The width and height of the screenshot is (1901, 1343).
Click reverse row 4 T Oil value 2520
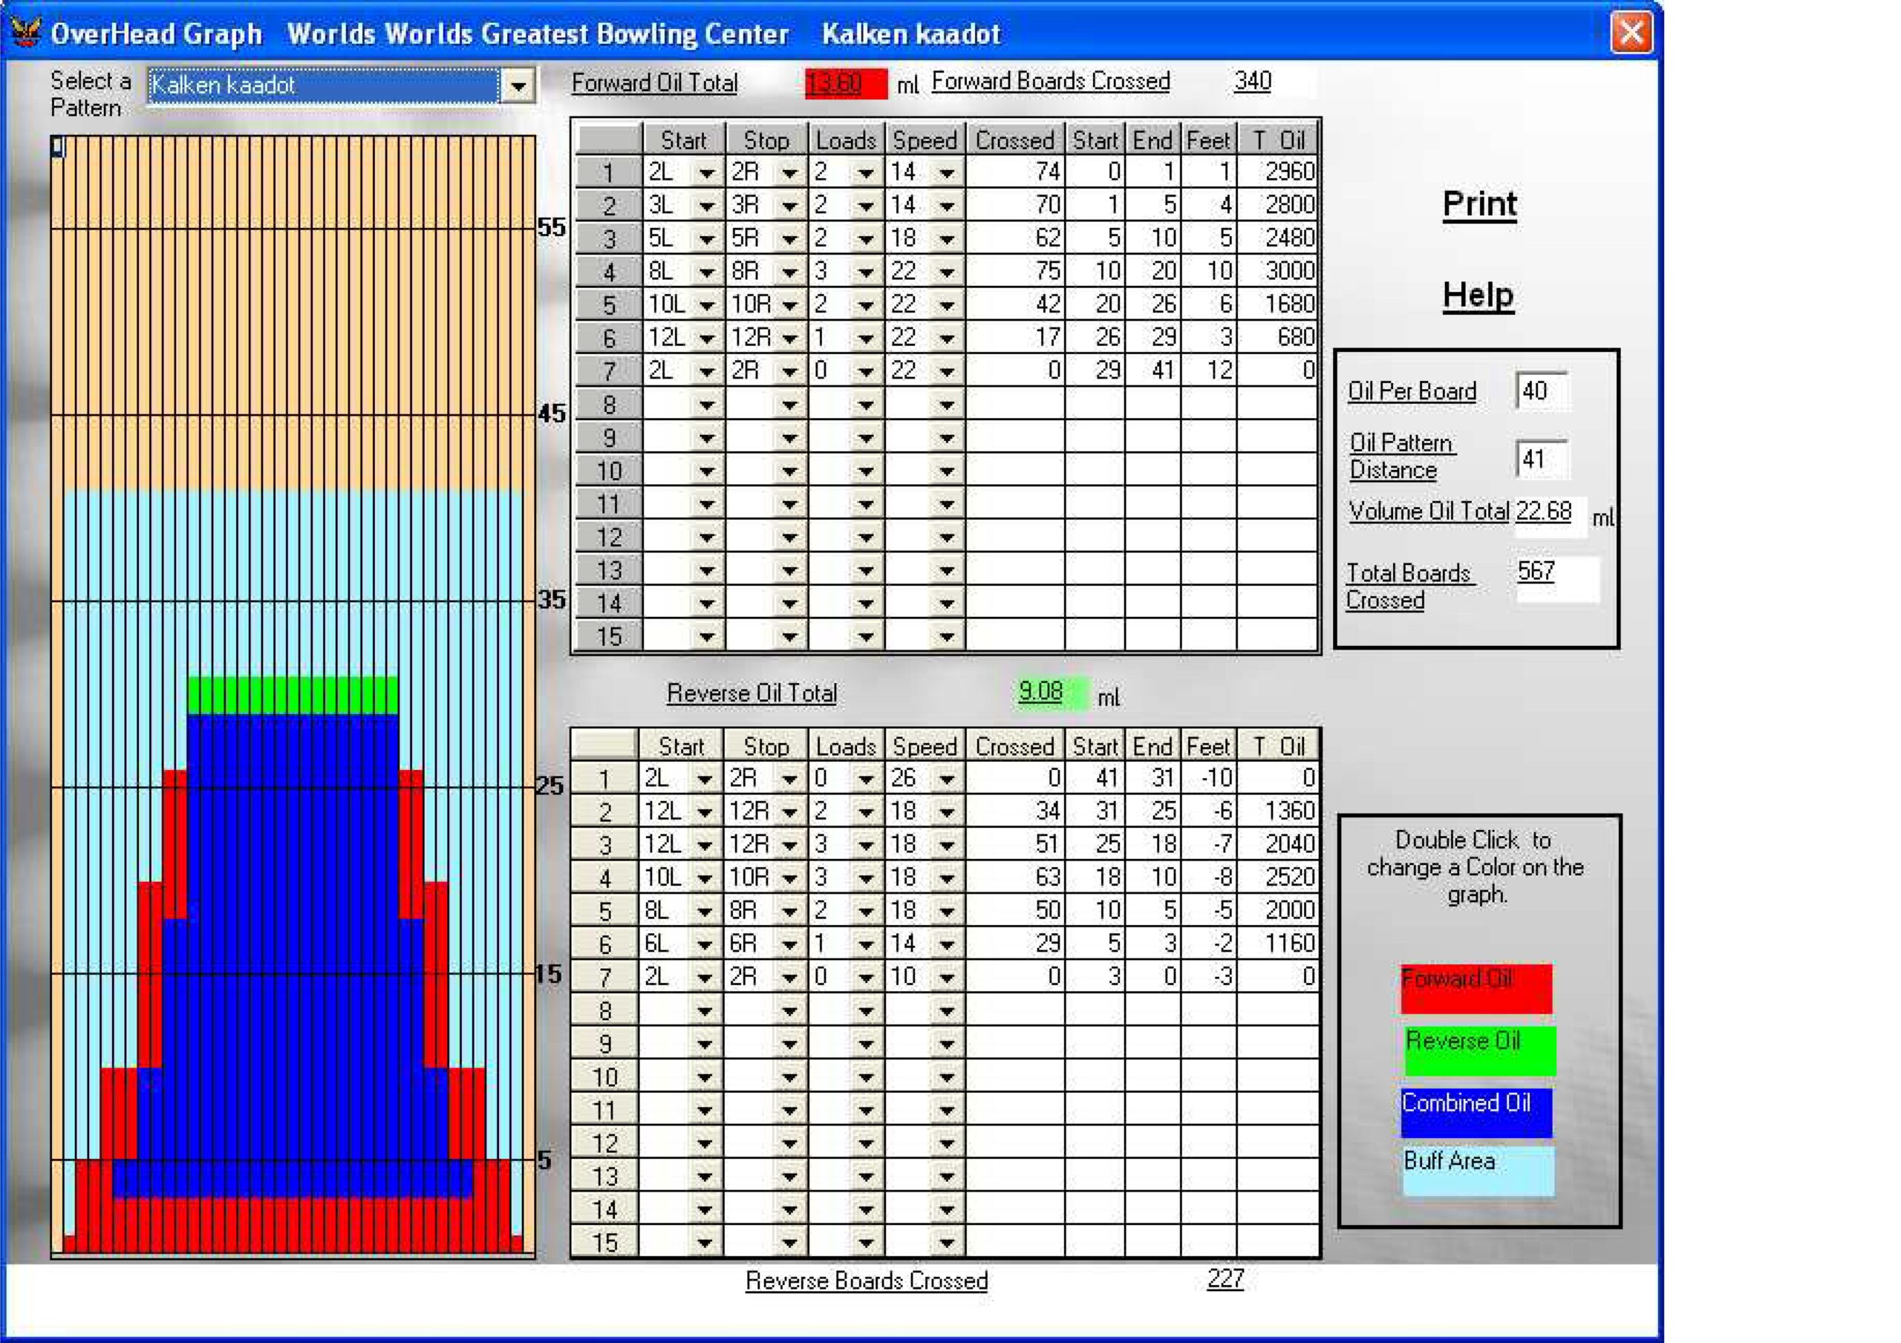(x=1279, y=877)
